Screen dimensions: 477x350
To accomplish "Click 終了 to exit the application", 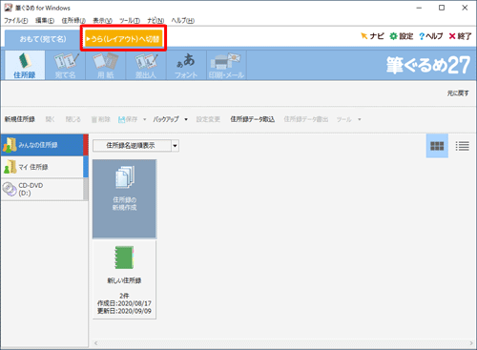I will coord(460,36).
